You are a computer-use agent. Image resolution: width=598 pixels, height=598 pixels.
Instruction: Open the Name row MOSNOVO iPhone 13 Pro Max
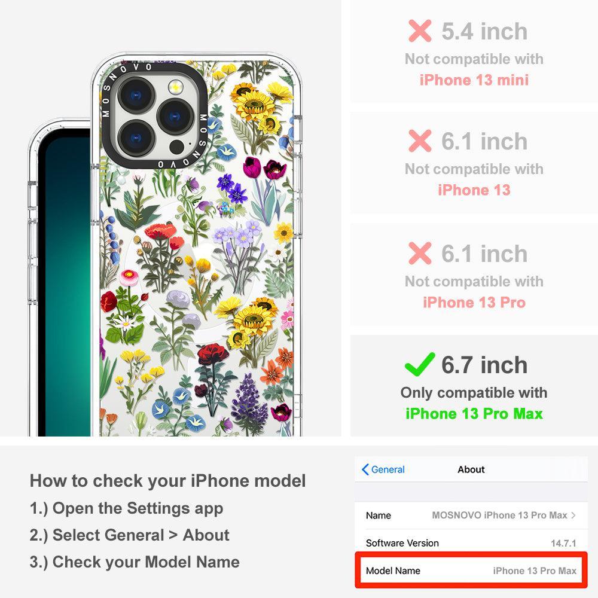point(471,515)
